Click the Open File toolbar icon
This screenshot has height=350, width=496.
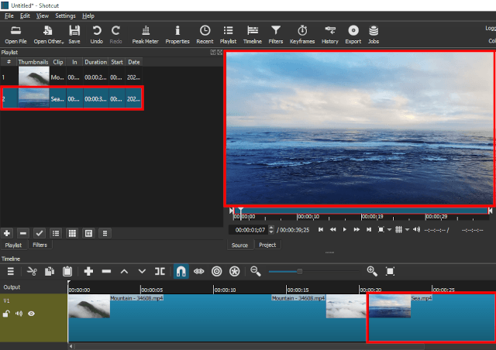coord(15,35)
